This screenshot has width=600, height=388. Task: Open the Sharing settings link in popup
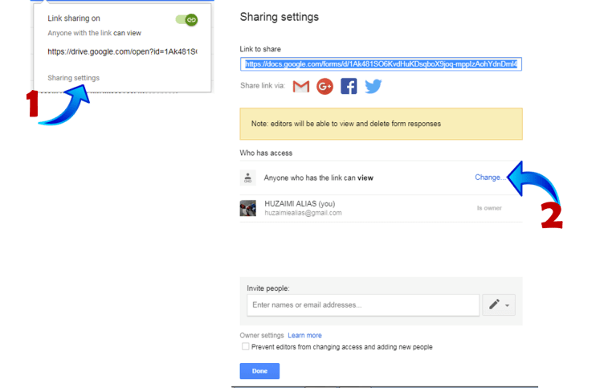point(73,78)
